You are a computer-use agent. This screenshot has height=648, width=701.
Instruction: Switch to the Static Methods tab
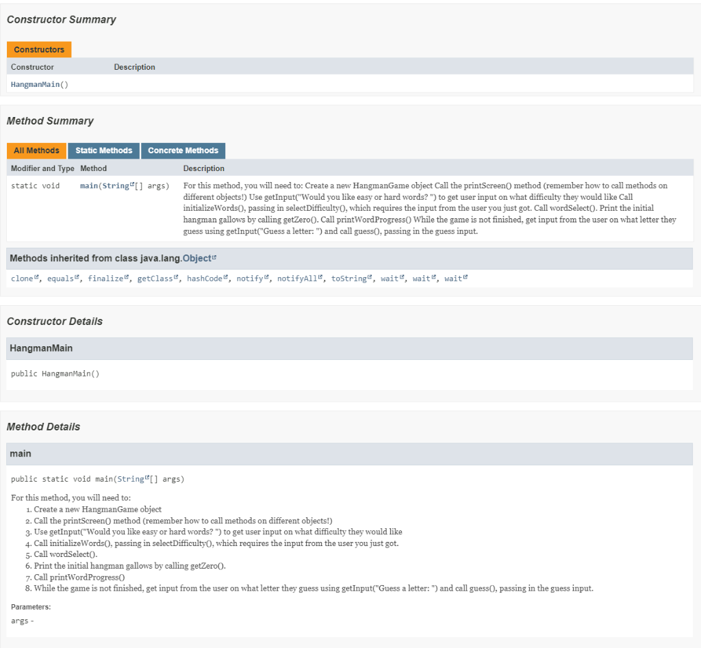[x=104, y=151]
